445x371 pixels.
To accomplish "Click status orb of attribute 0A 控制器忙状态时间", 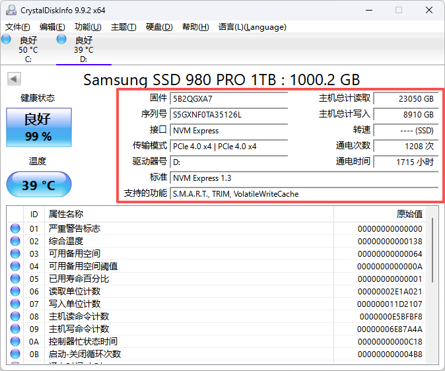I will tap(15, 341).
